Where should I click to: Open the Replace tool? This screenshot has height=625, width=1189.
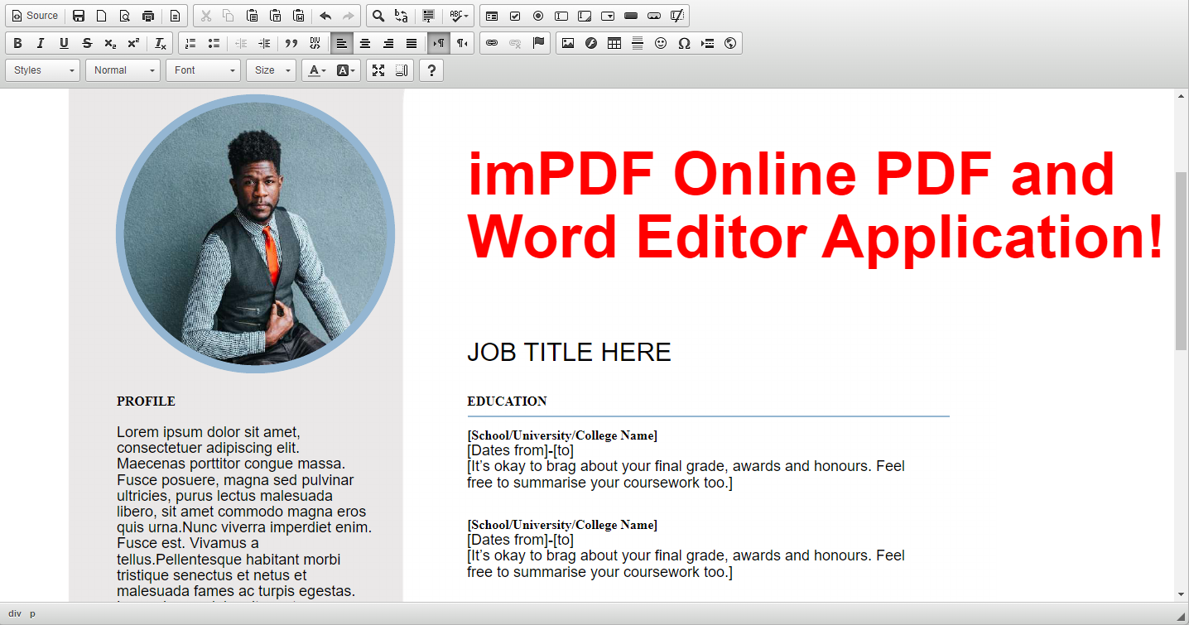pos(402,16)
